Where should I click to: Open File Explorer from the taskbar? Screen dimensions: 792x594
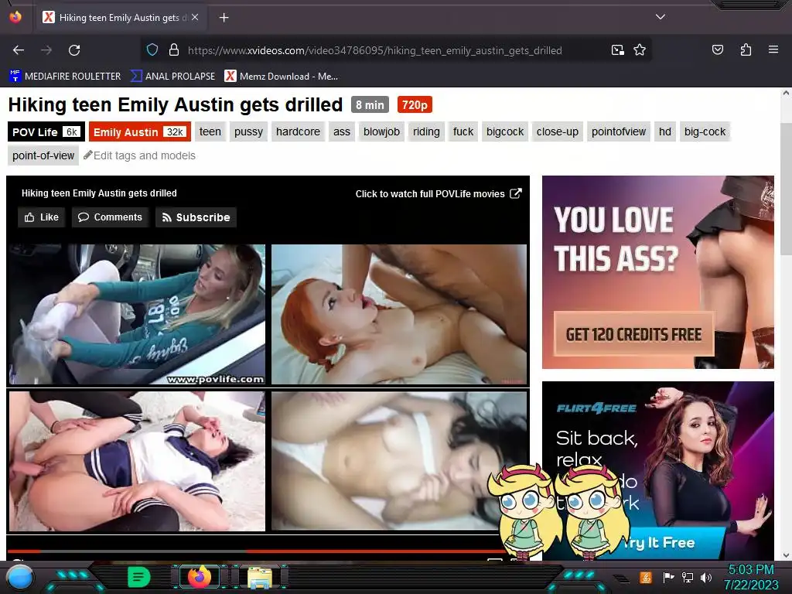point(260,577)
